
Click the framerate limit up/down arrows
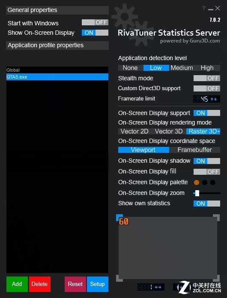(x=214, y=99)
